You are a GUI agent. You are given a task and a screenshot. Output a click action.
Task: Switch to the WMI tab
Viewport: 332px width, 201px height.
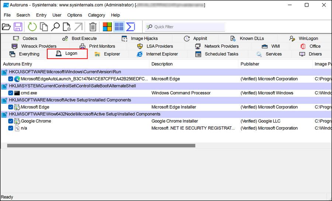(x=271, y=46)
